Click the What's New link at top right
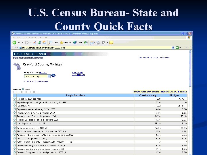 165,58
